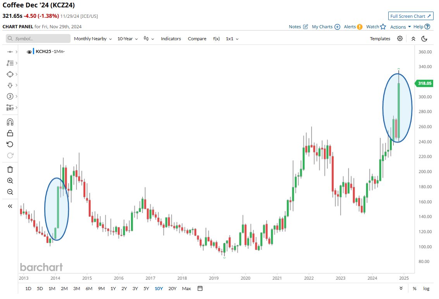Select the 3Y time range
The image size is (439, 299).
(x=135, y=289)
